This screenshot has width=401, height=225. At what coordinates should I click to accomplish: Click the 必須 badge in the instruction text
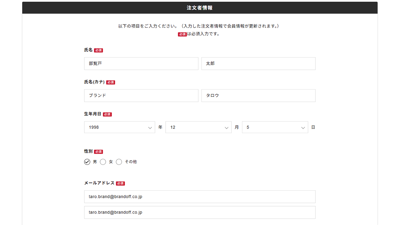(182, 34)
